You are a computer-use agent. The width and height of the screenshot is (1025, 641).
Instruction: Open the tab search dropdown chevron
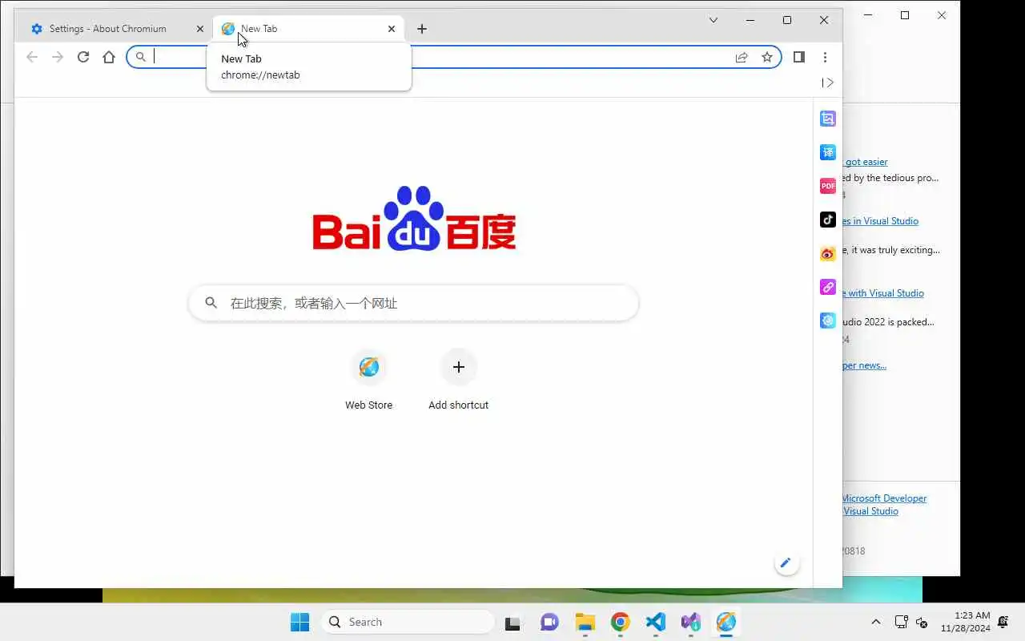pyautogui.click(x=713, y=20)
